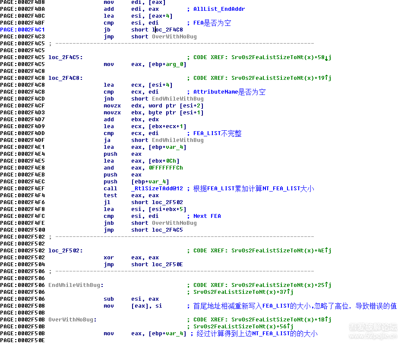Click loc_2F4C5 target in jmp instruction
This screenshot has height=343, width=401.
point(167,230)
